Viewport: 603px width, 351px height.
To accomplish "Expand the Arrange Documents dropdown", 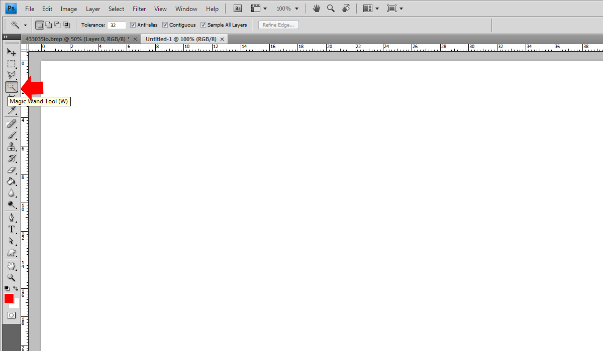I will click(371, 9).
